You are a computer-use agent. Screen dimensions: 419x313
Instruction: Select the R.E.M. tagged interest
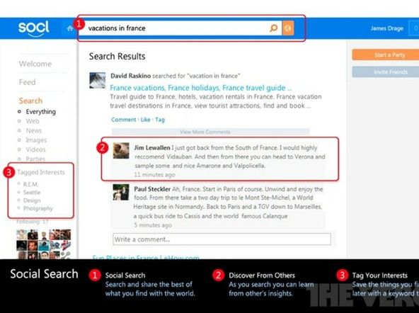[30, 184]
